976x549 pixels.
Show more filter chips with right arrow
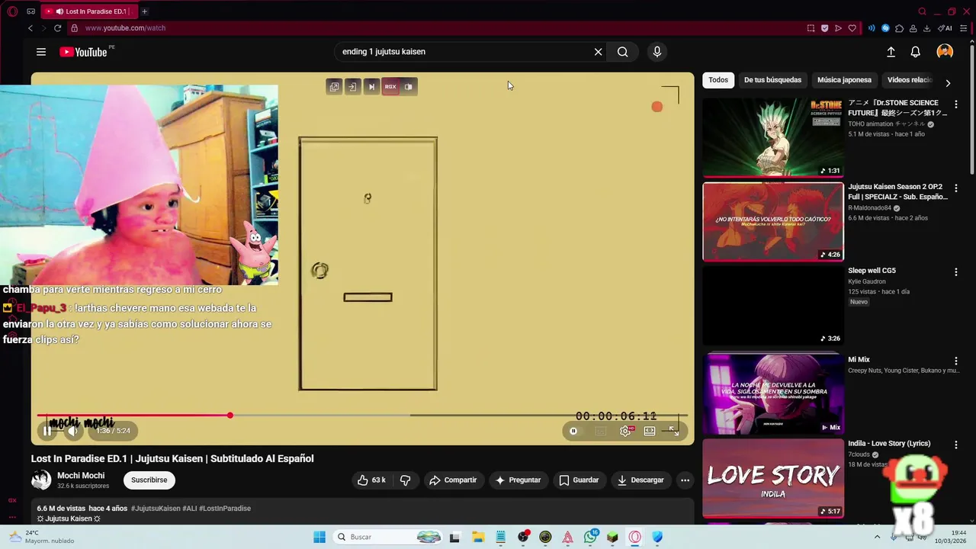pos(948,83)
